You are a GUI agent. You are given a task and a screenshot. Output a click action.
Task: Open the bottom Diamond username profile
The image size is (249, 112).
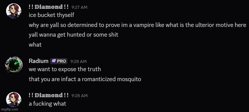49,95
